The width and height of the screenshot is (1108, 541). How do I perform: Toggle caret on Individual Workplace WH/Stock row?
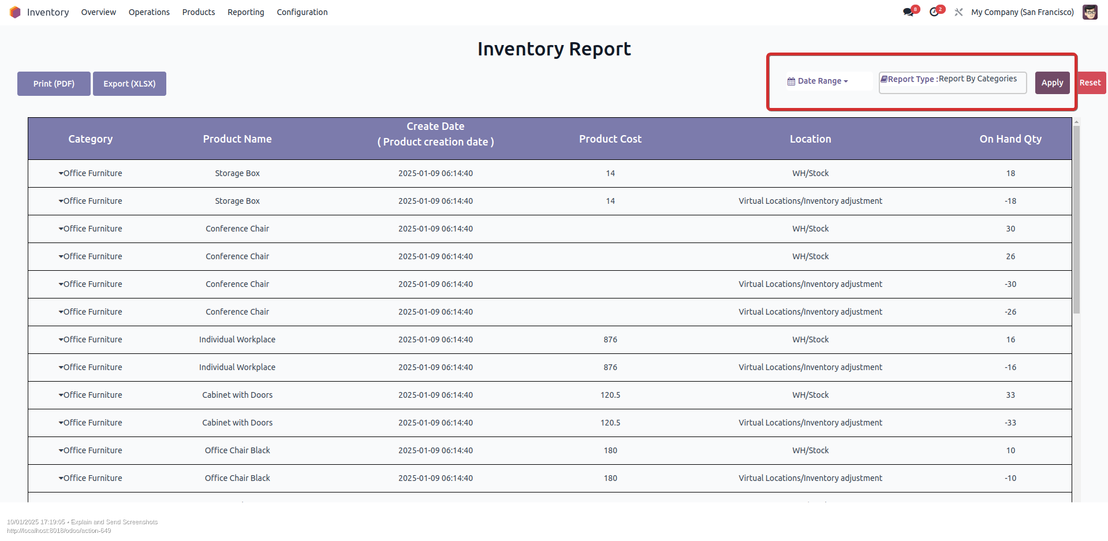pyautogui.click(x=61, y=339)
